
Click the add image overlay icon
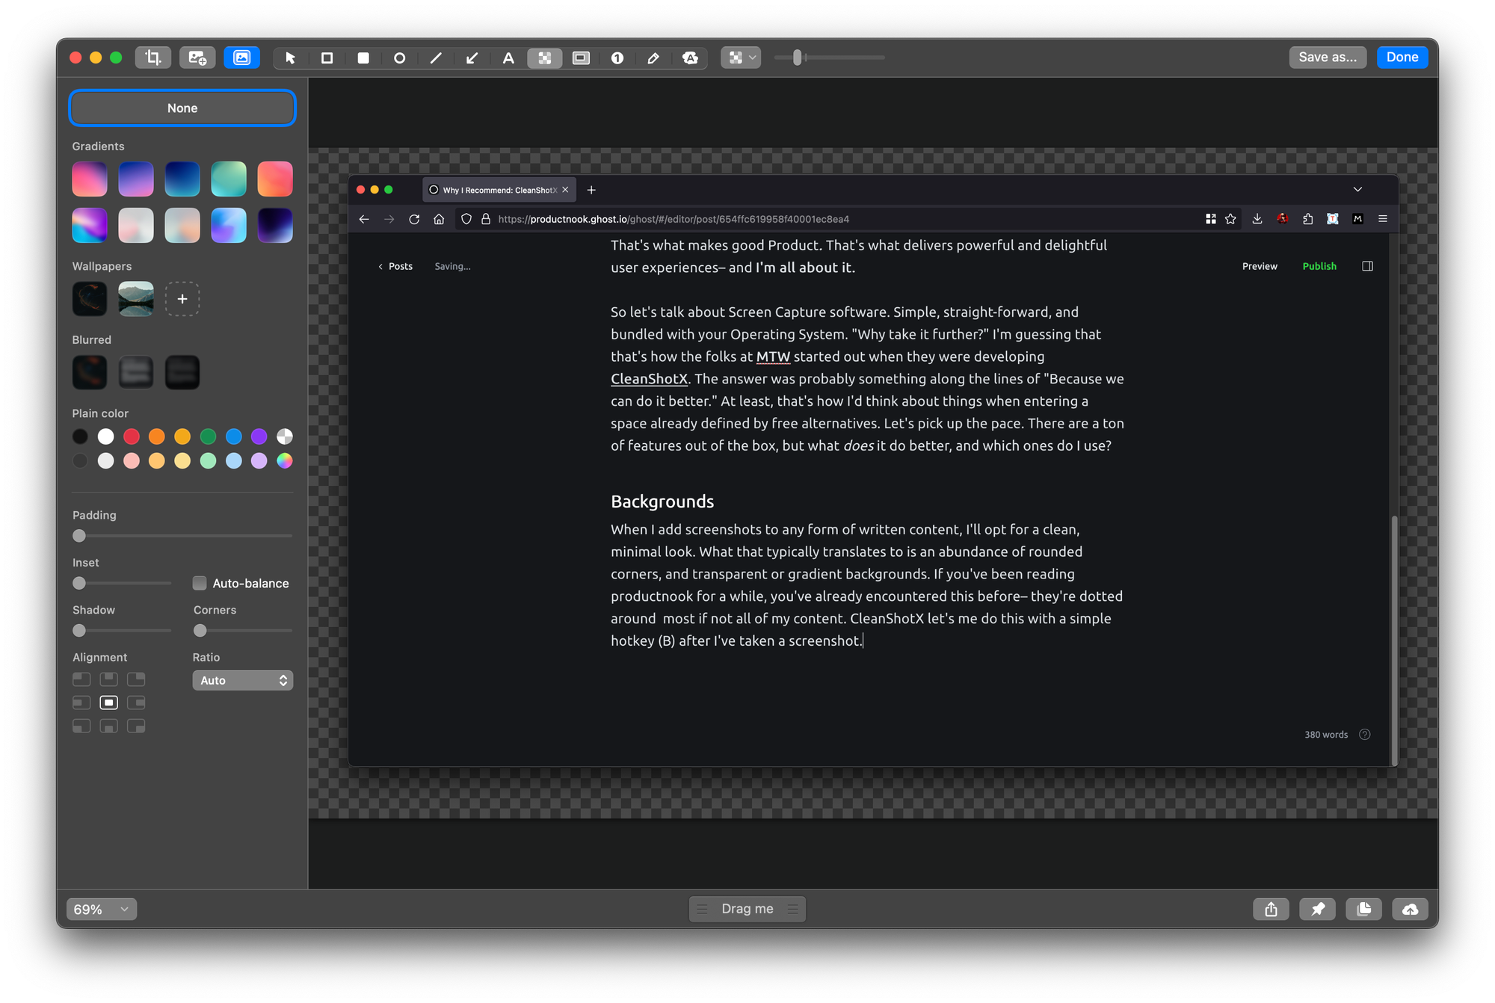pyautogui.click(x=197, y=58)
